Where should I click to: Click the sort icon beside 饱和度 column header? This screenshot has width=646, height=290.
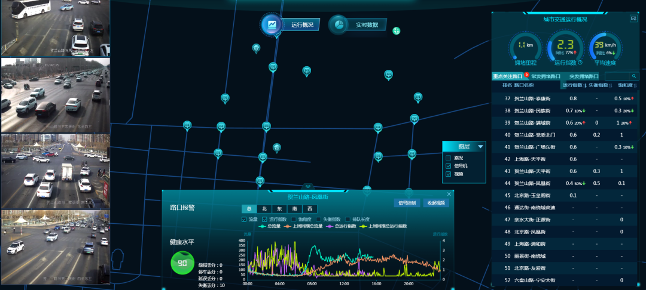(636, 85)
